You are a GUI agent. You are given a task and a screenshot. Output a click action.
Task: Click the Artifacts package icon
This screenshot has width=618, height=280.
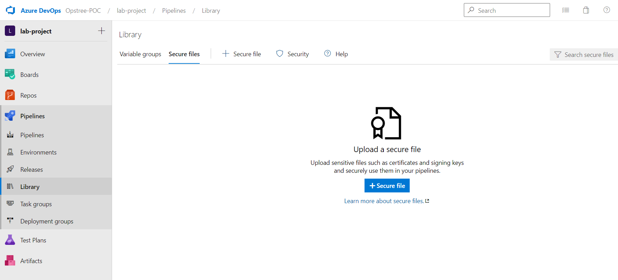(10, 261)
